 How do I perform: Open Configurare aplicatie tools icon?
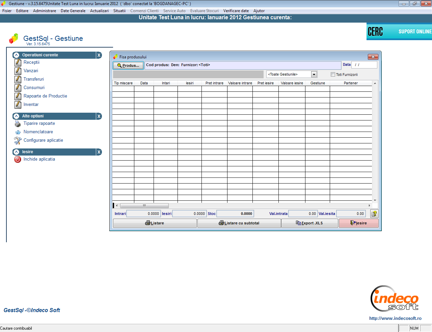[18, 140]
